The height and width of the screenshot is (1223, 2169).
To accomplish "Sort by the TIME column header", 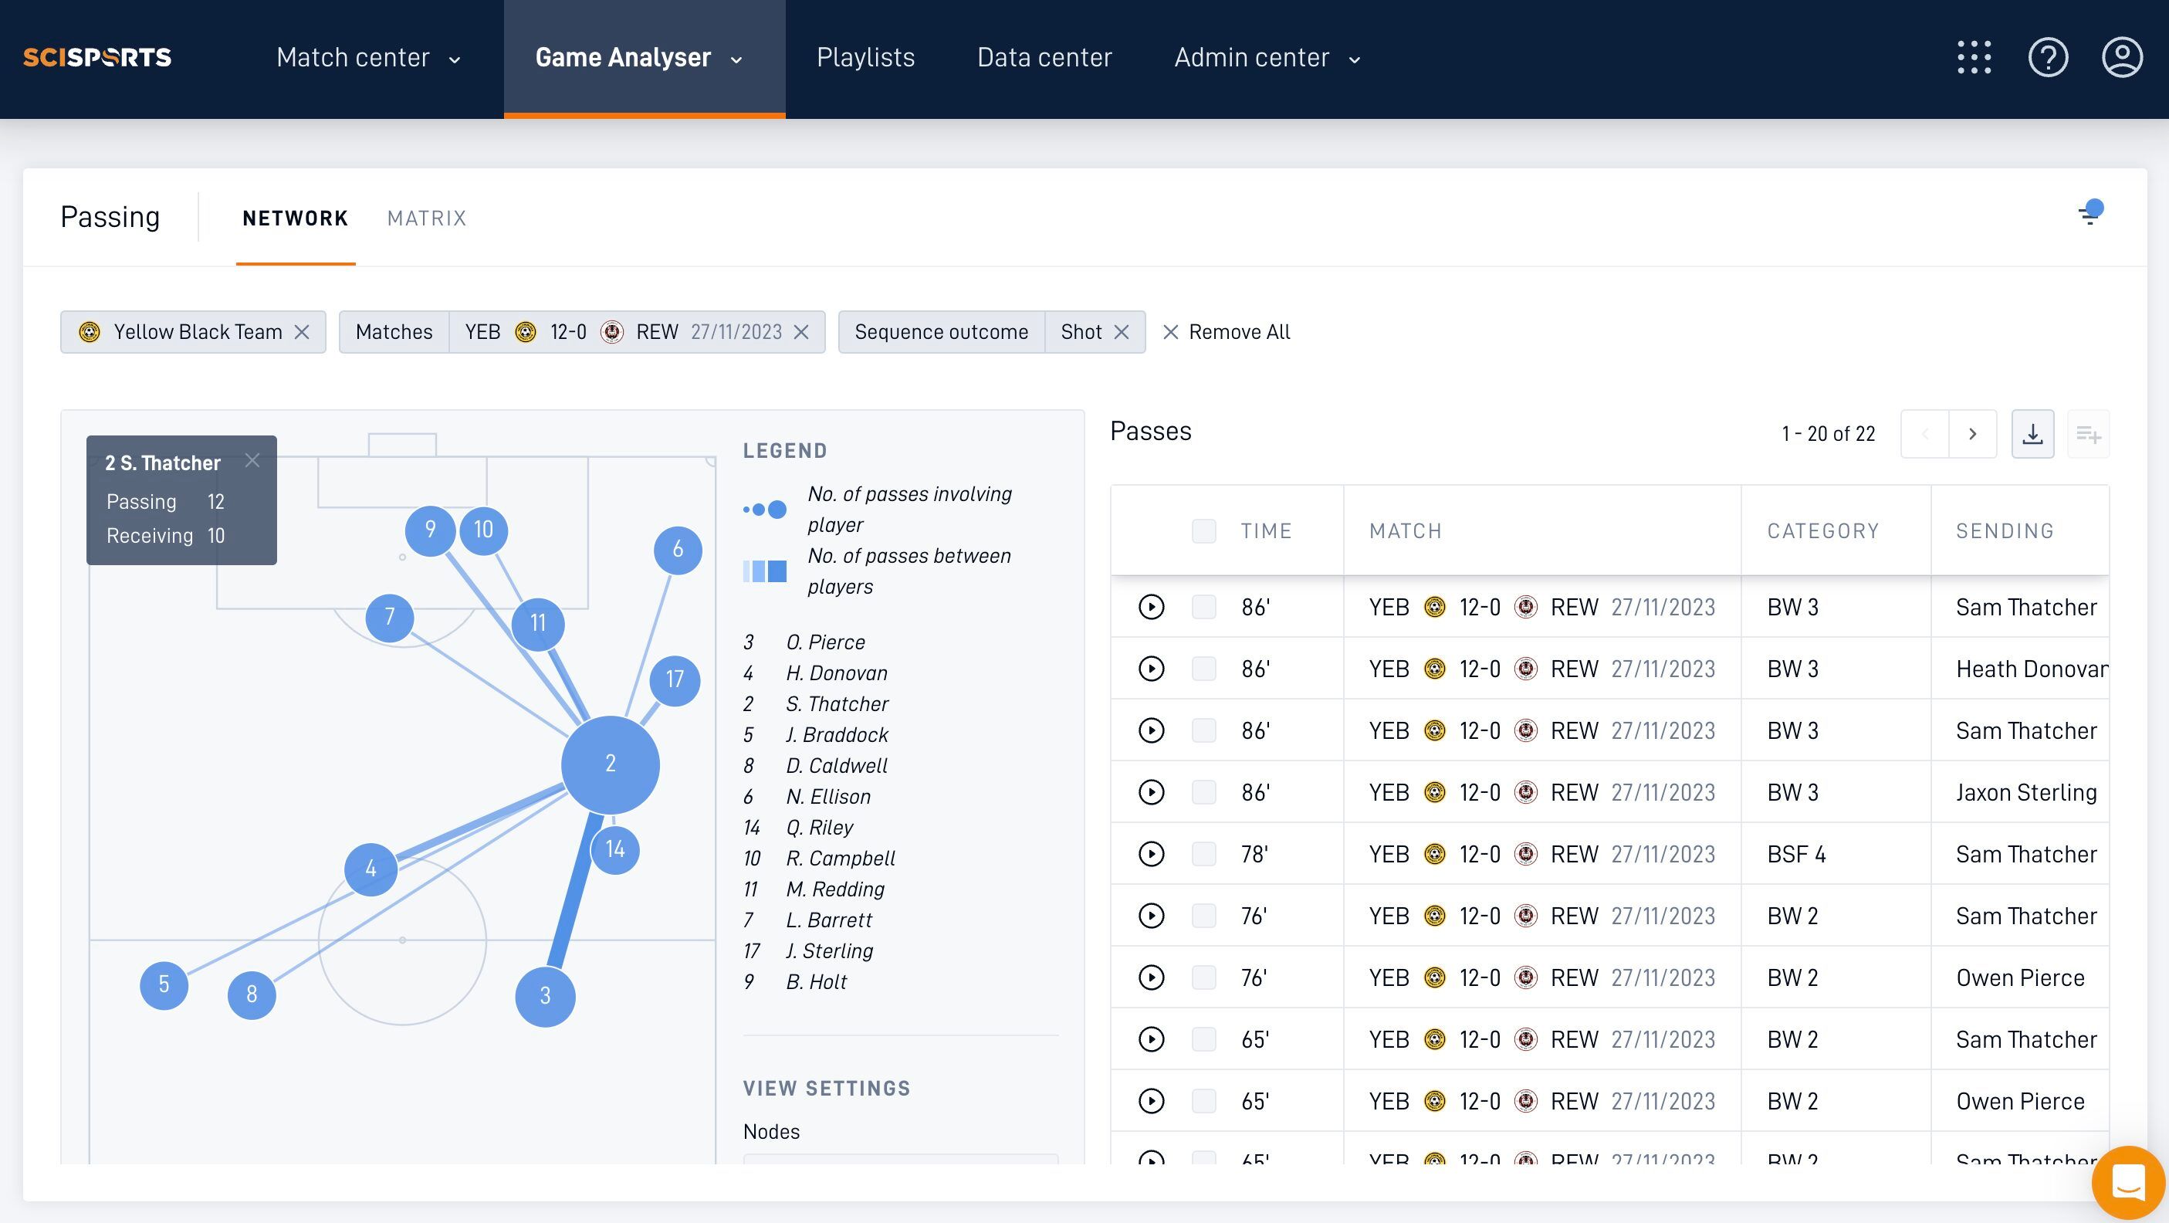I will pos(1266,530).
